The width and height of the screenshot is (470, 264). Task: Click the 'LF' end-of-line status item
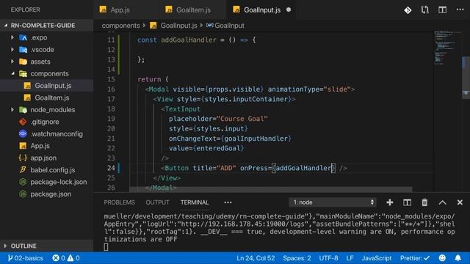click(x=350, y=258)
